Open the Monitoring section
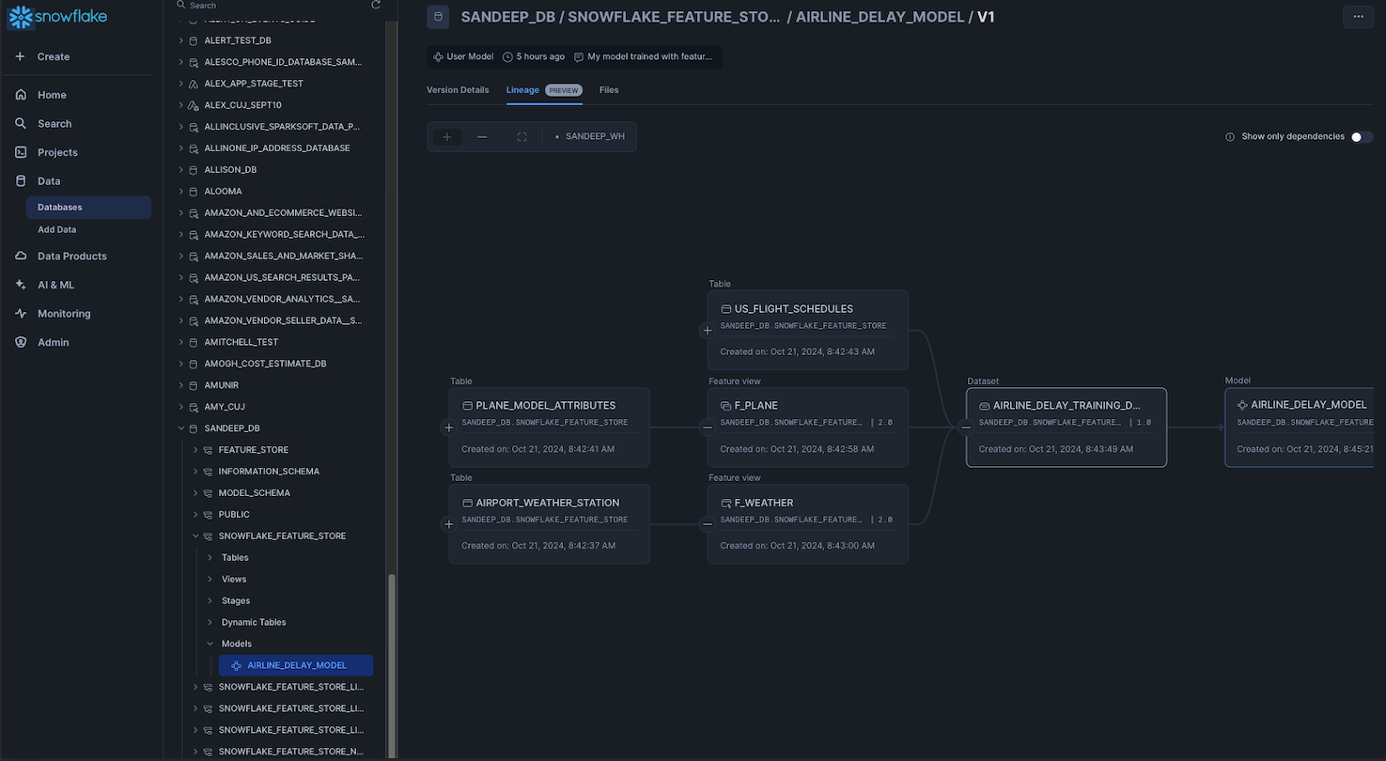 (62, 313)
